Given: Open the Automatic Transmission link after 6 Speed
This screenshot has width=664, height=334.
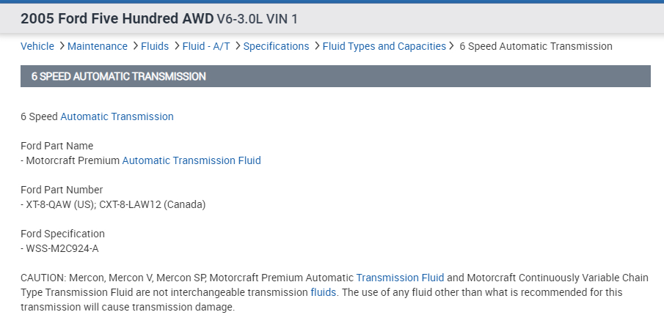Looking at the screenshot, I should (117, 116).
